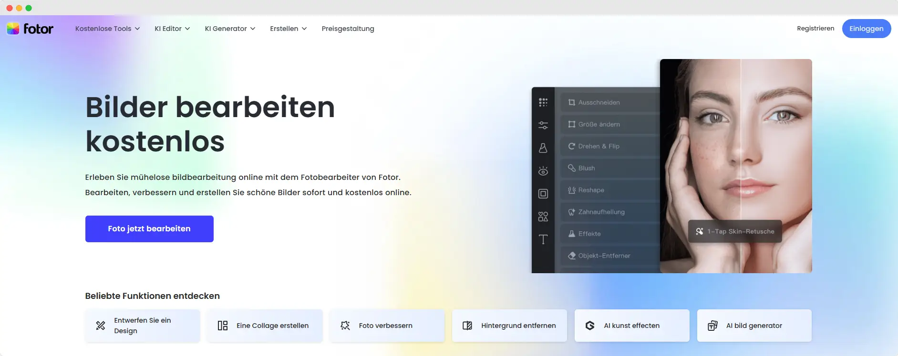The height and width of the screenshot is (356, 898).
Task: Click the sparkle icon on Foto verbessern
Action: click(345, 326)
